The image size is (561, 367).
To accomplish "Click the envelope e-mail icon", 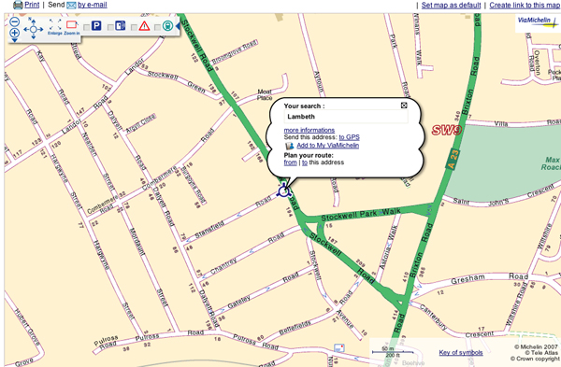I will [72, 5].
